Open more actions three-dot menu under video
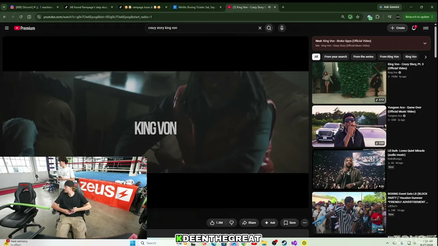This screenshot has width=438, height=246. tap(305, 223)
